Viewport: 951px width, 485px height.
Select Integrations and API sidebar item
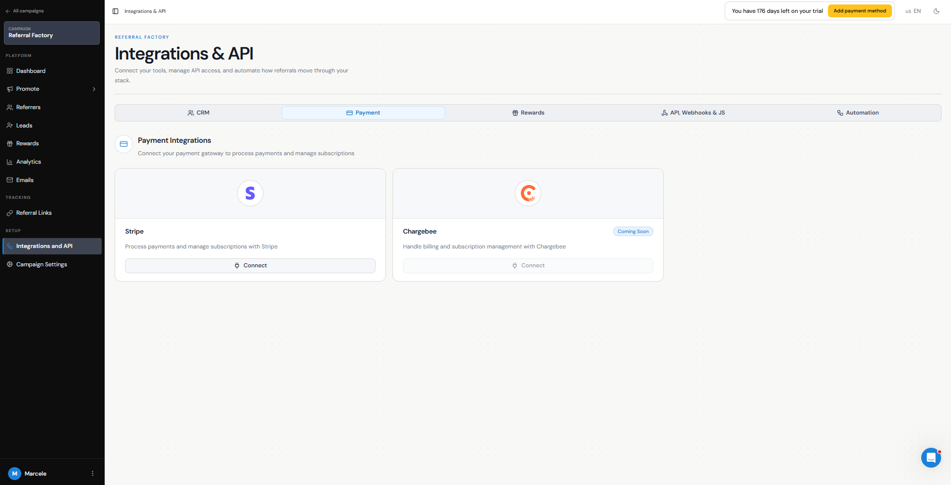52,246
